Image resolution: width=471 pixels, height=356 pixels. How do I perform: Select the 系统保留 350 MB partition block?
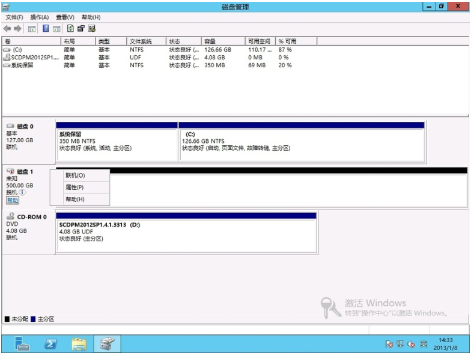tap(117, 142)
